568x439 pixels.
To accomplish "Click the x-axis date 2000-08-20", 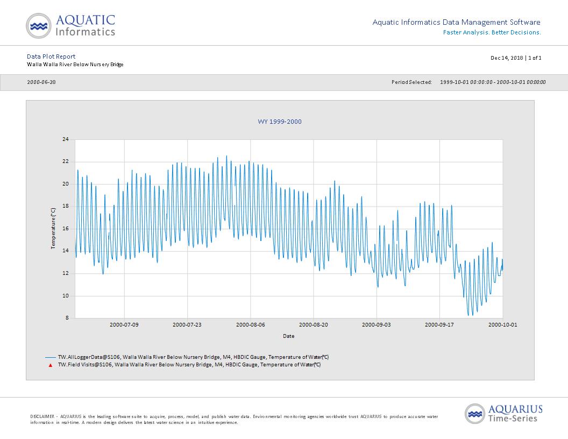I will point(314,325).
